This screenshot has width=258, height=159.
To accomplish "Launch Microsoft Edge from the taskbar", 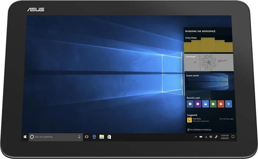I will pyautogui.click(x=94, y=137).
